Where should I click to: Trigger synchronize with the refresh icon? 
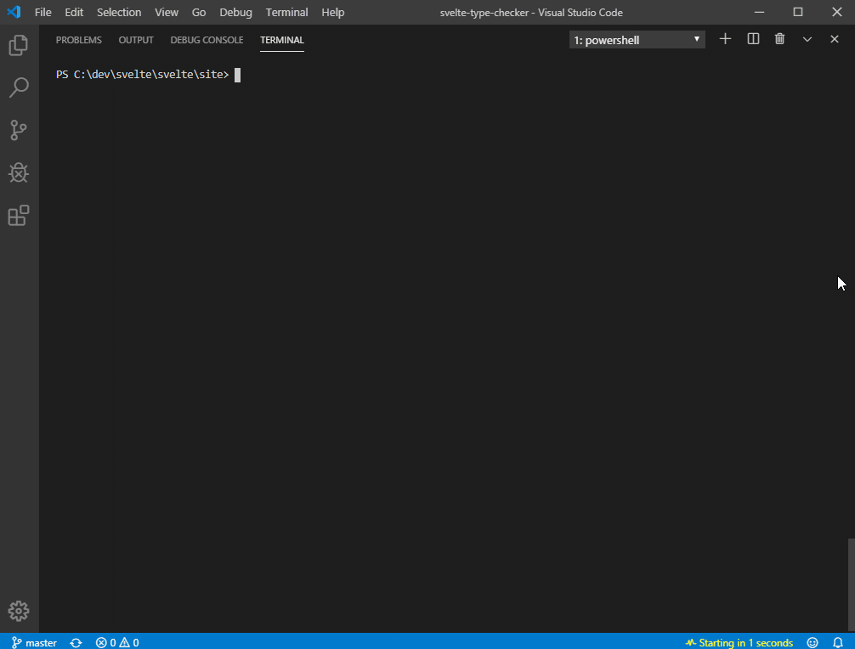76,642
